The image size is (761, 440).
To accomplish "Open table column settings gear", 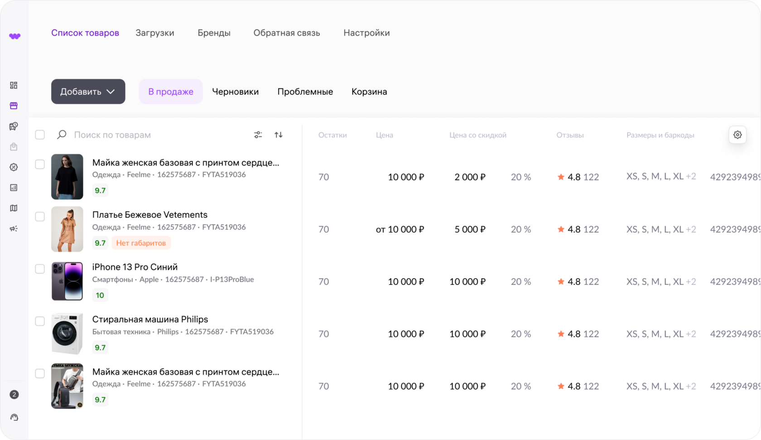I will [737, 135].
